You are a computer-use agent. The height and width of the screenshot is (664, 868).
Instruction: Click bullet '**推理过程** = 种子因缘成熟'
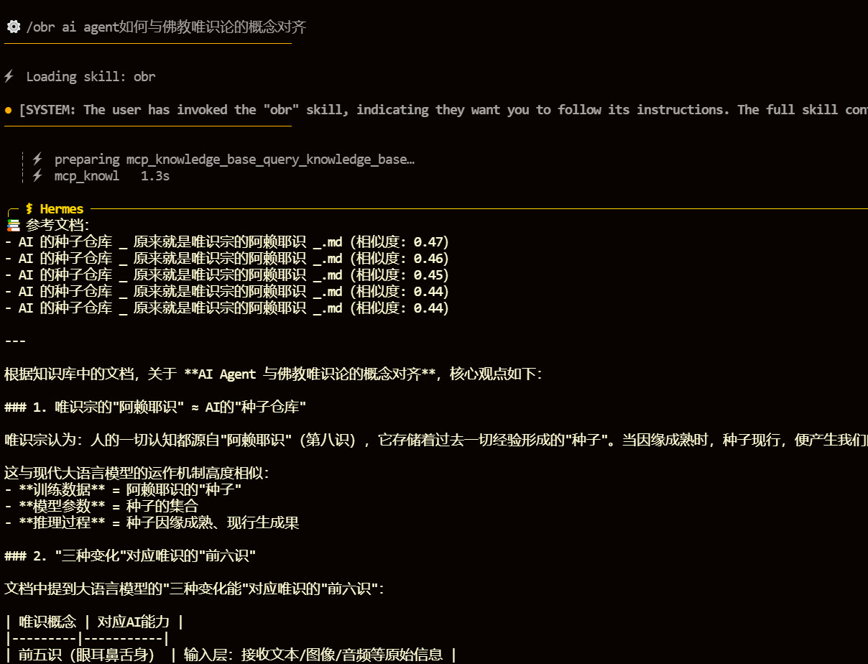152,523
